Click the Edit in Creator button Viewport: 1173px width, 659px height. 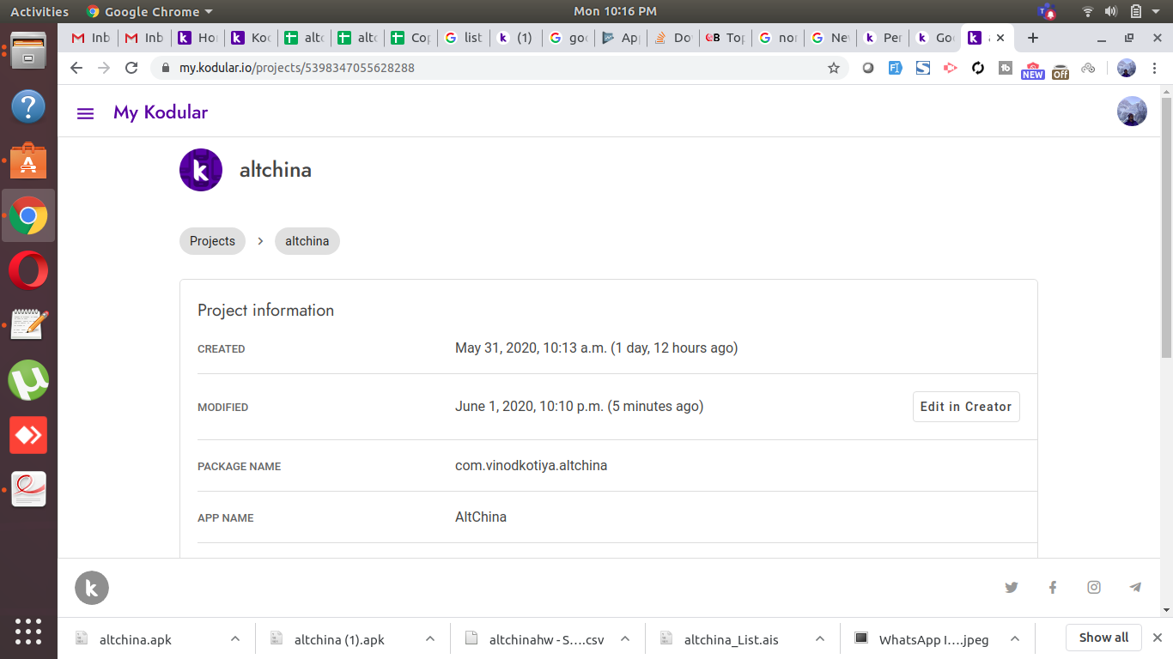tap(966, 407)
